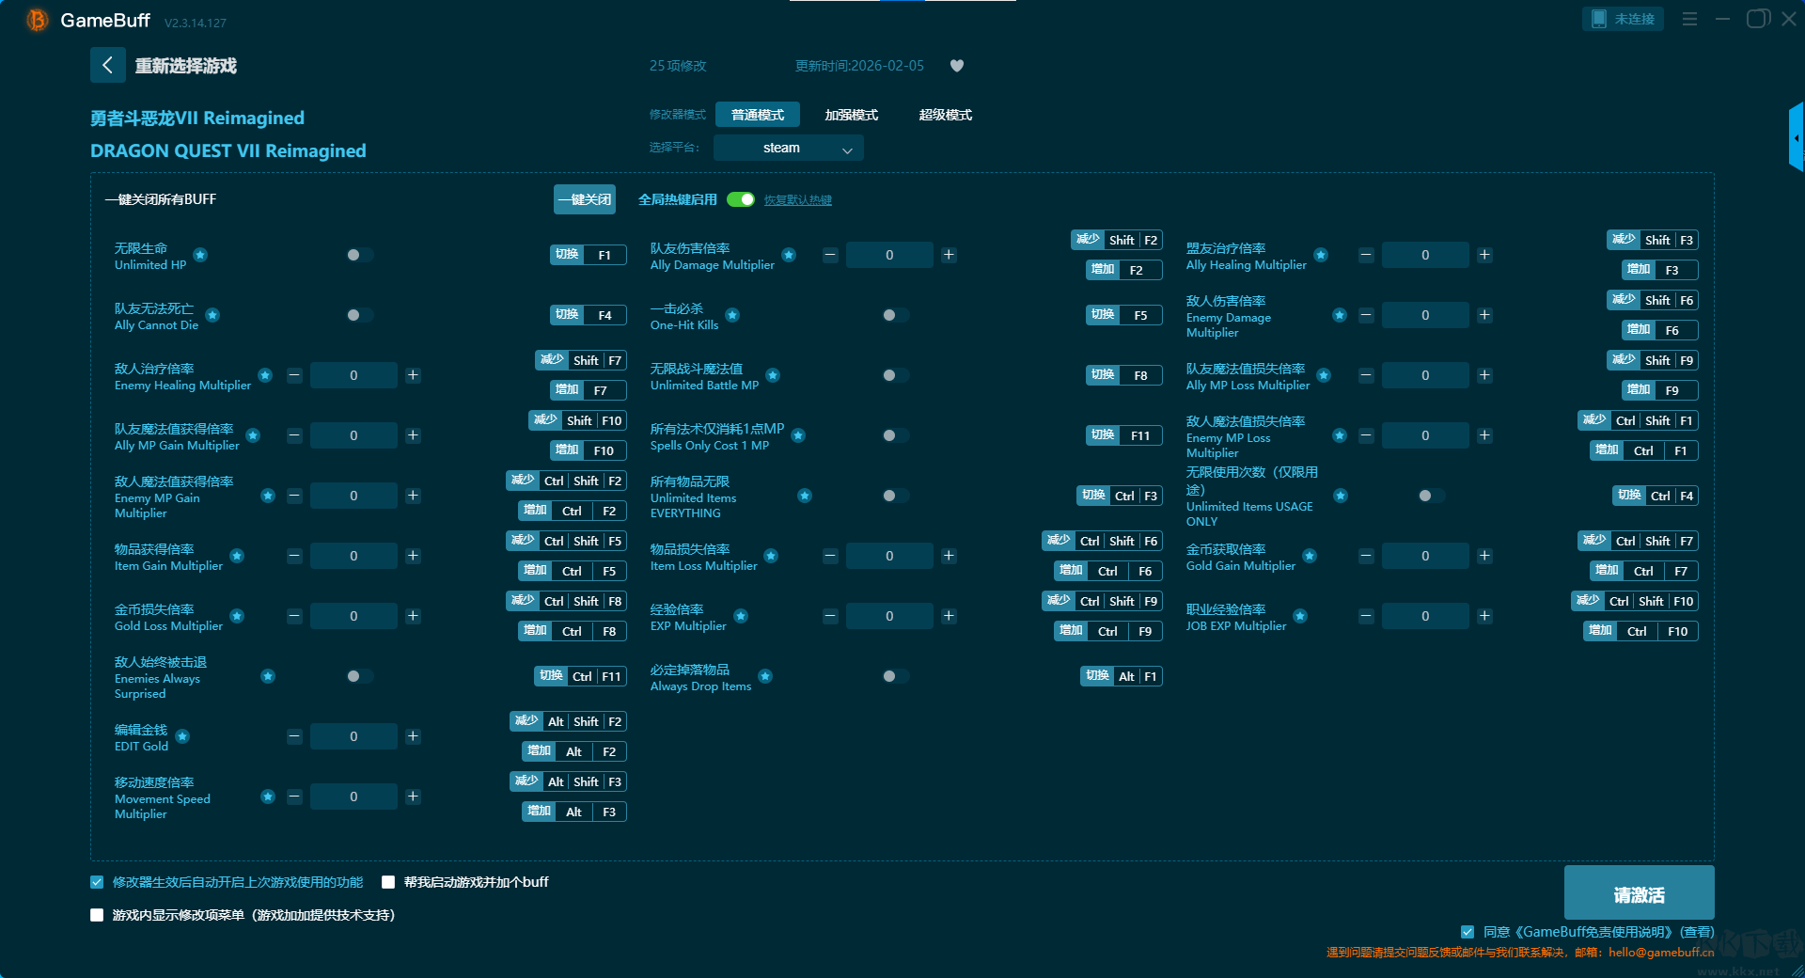Click the restore default hotkeys link
The width and height of the screenshot is (1805, 978).
tap(797, 200)
